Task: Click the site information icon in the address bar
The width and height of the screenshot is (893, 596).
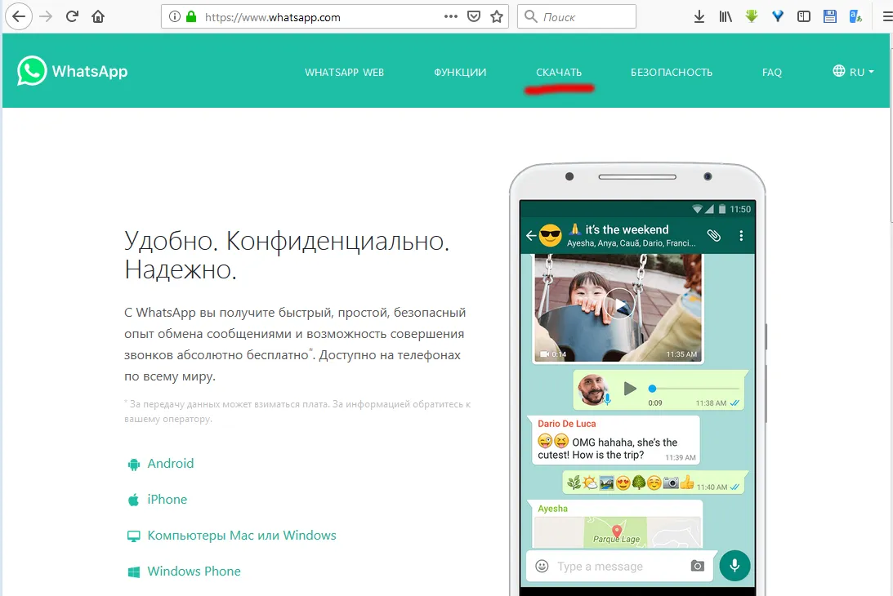Action: (x=172, y=16)
